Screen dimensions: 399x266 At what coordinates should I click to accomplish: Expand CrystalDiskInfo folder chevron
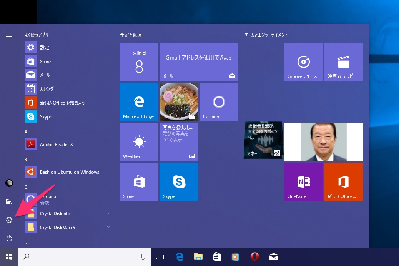tap(108, 213)
